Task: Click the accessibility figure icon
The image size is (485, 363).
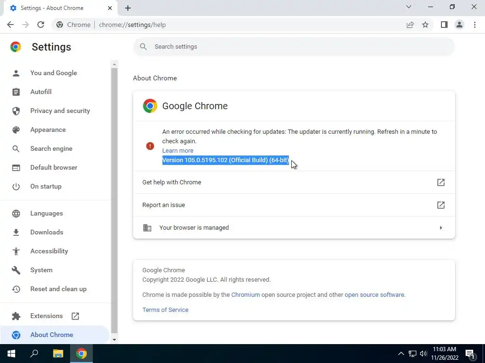Action: (x=16, y=251)
